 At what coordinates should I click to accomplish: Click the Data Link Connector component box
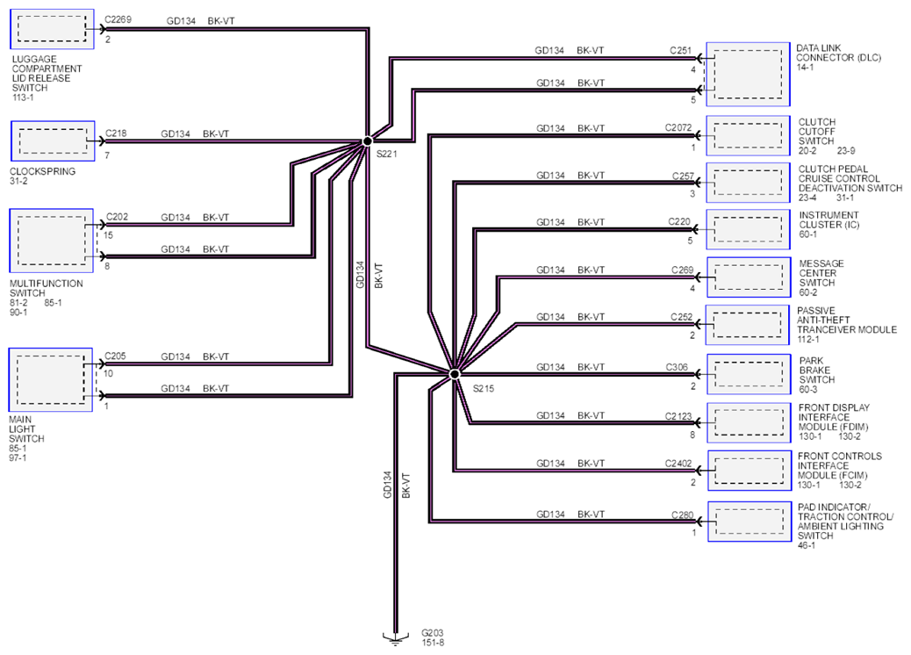pos(748,75)
